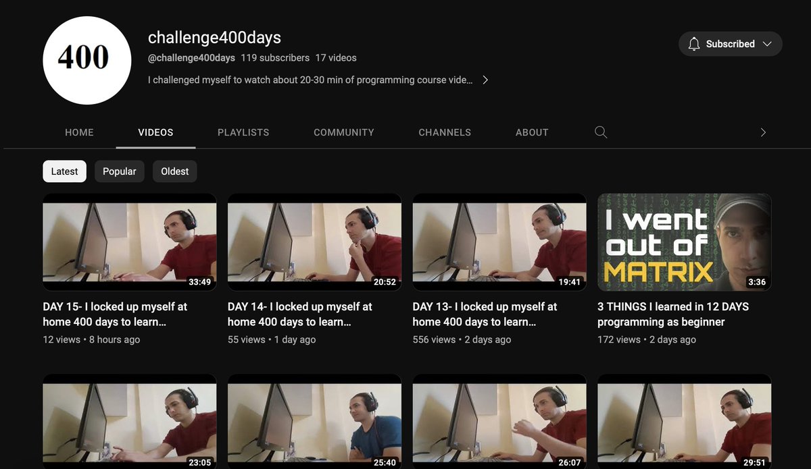Viewport: 811px width, 469px height.
Task: Open the MATRIX video thumbnail
Action: (683, 242)
